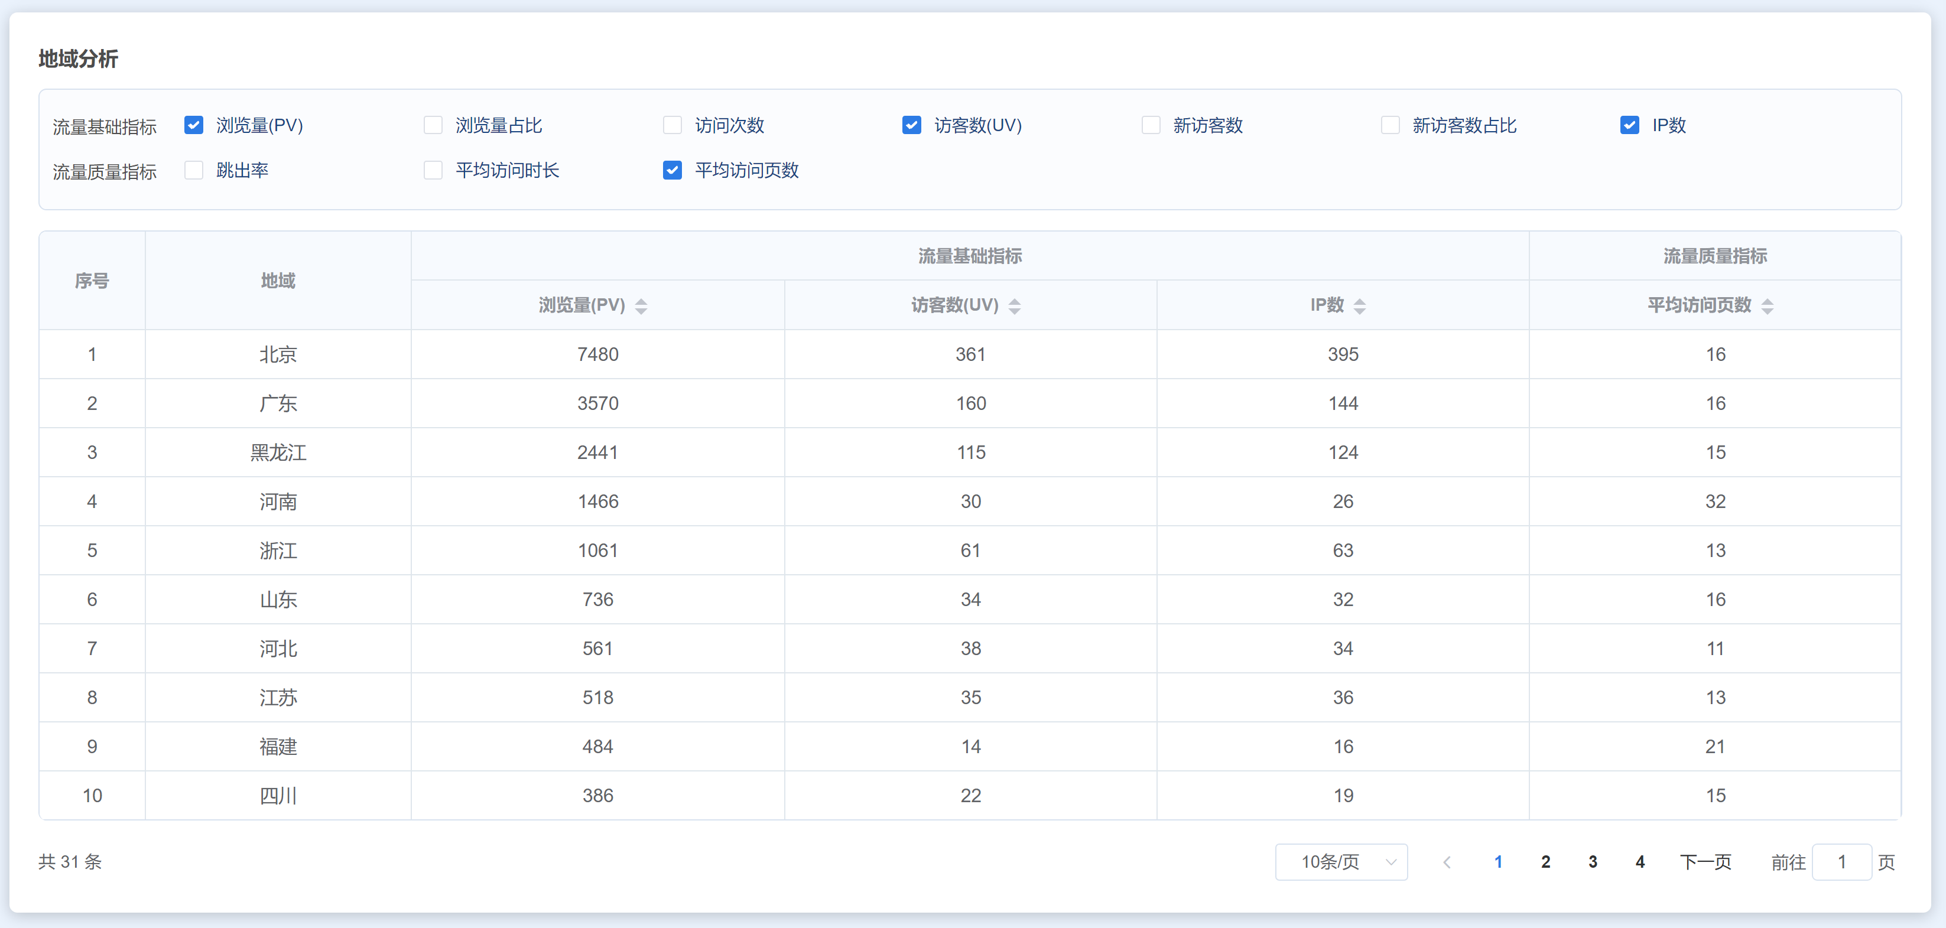Image resolution: width=1946 pixels, height=928 pixels.
Task: Enable 新访客数占比 checkbox
Action: [1390, 125]
